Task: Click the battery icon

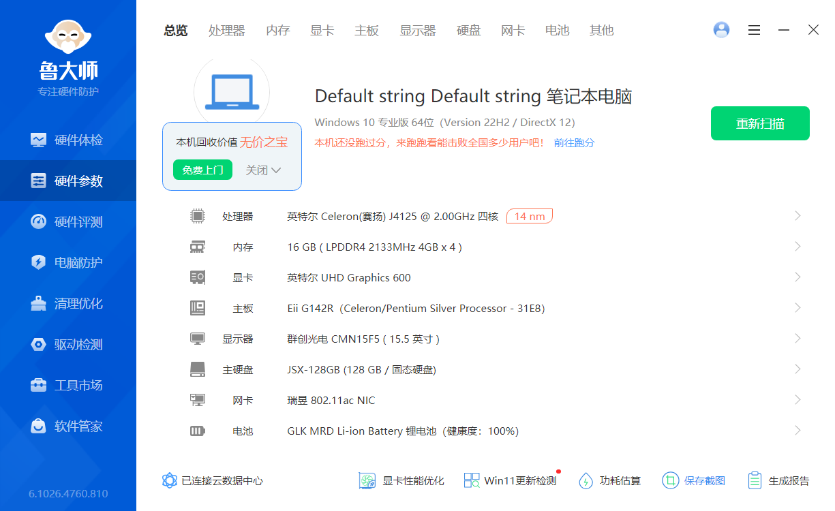Action: point(197,431)
